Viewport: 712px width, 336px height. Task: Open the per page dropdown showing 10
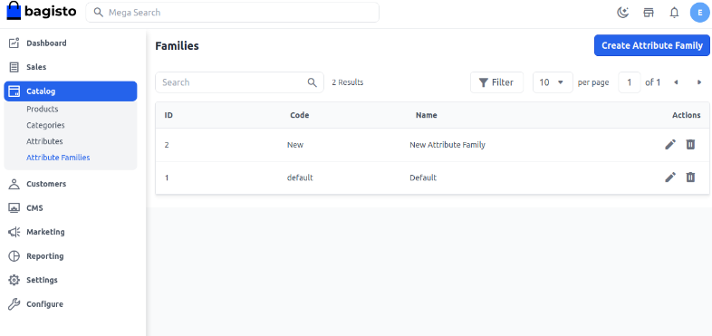(x=553, y=82)
